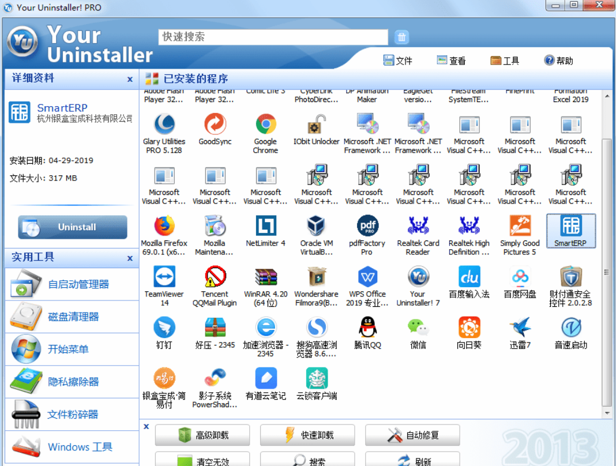Select the IObit Unlocker icon
This screenshot has height=466, width=616.
(x=316, y=124)
